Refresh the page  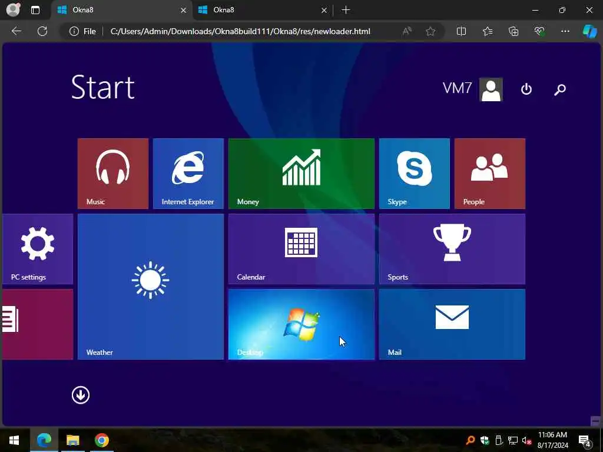pos(42,31)
